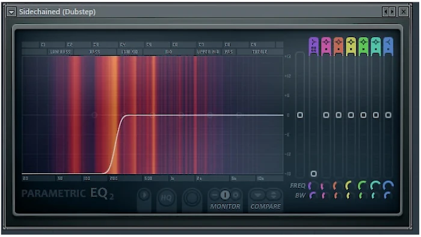The width and height of the screenshot is (421, 237).
Task: Click the yellow FREQ knob
Action: pos(351,185)
